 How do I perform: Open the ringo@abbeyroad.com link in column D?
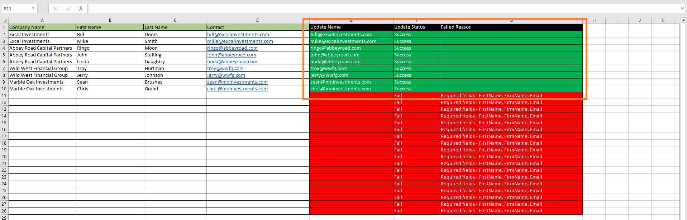pyautogui.click(x=232, y=48)
